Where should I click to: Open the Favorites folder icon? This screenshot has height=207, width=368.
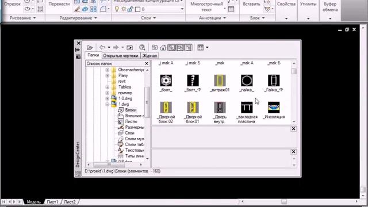tap(155, 47)
